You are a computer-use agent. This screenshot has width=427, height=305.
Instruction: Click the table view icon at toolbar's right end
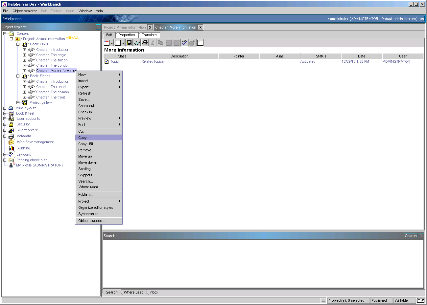[200, 43]
